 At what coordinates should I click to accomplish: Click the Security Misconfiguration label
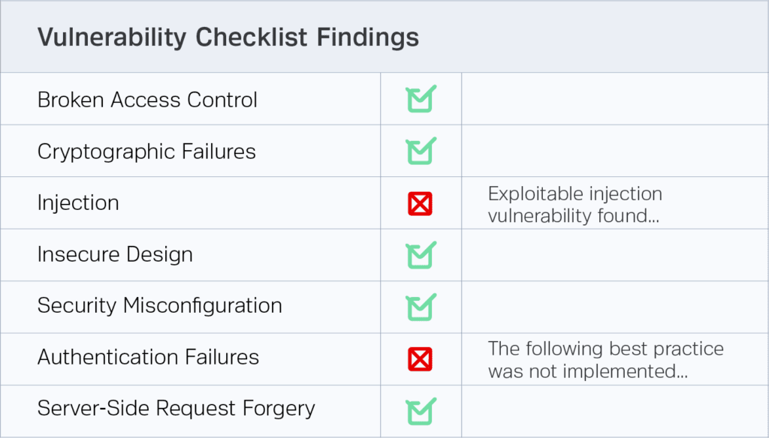pyautogui.click(x=159, y=306)
